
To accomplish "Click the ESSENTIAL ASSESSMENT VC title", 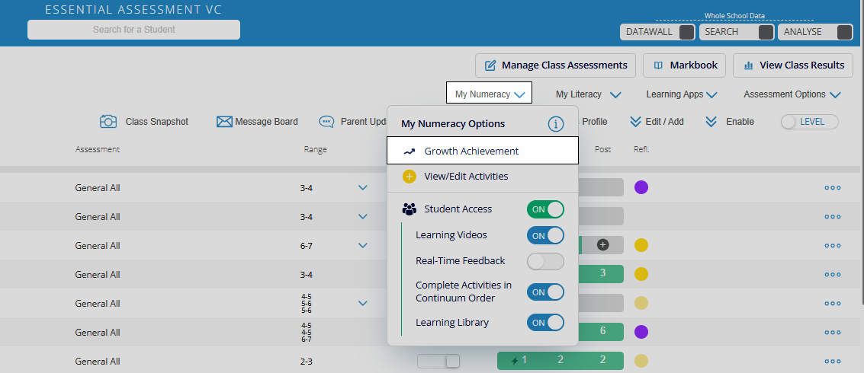I will tap(133, 10).
